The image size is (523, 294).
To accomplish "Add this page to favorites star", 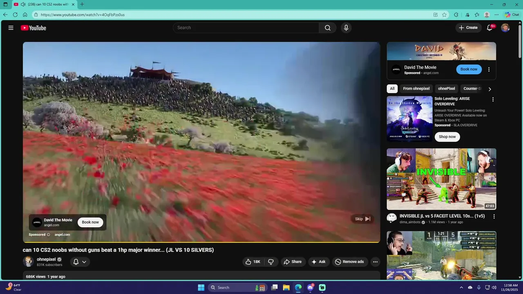I will tap(444, 15).
